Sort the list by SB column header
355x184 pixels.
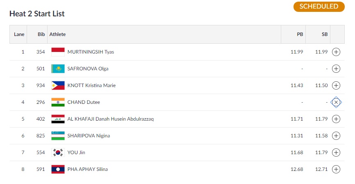[x=325, y=34]
